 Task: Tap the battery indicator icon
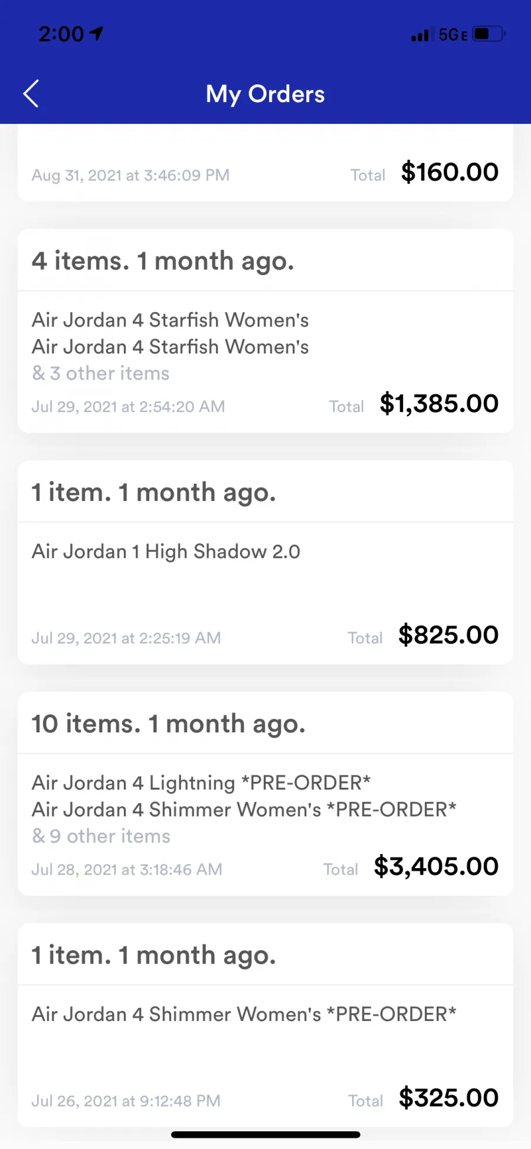tap(489, 34)
